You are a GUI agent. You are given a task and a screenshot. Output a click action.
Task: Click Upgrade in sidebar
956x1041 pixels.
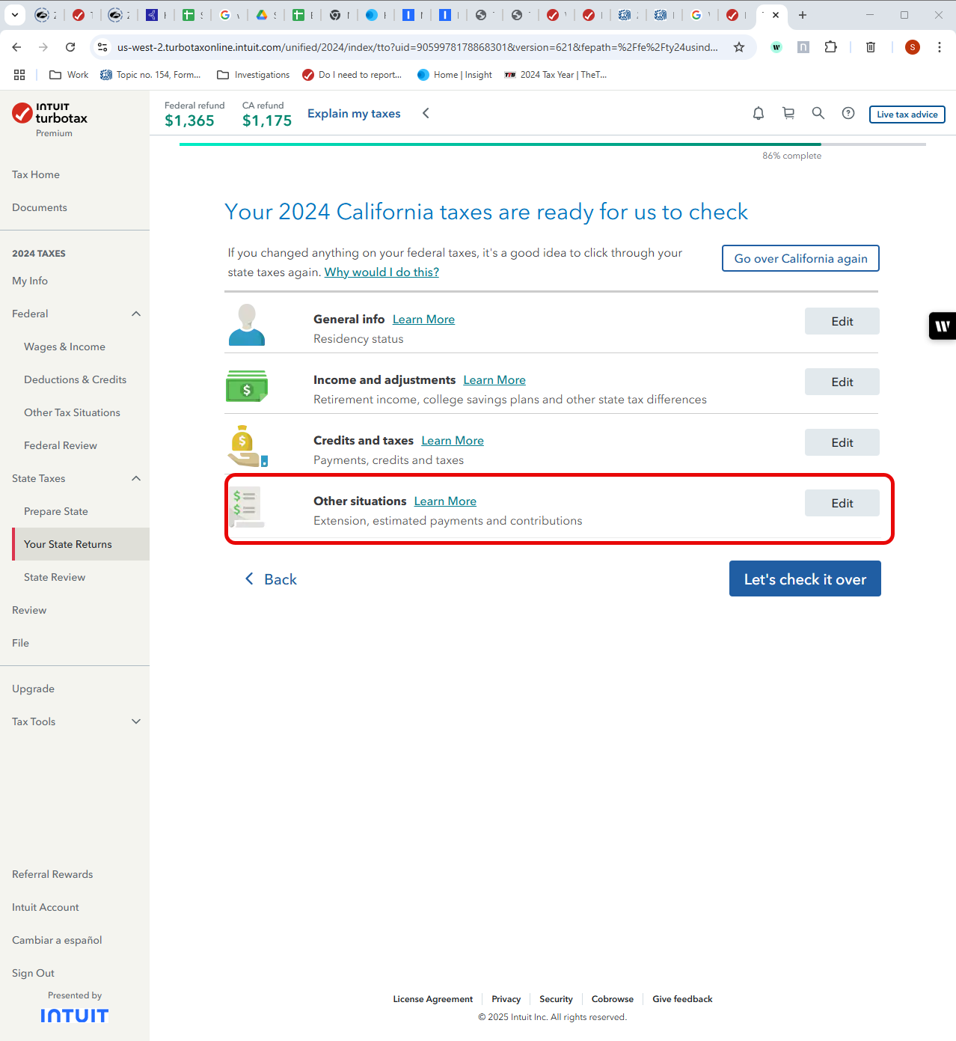click(33, 689)
